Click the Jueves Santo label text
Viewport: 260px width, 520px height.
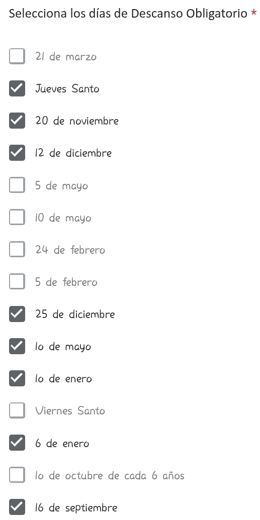coord(67,88)
